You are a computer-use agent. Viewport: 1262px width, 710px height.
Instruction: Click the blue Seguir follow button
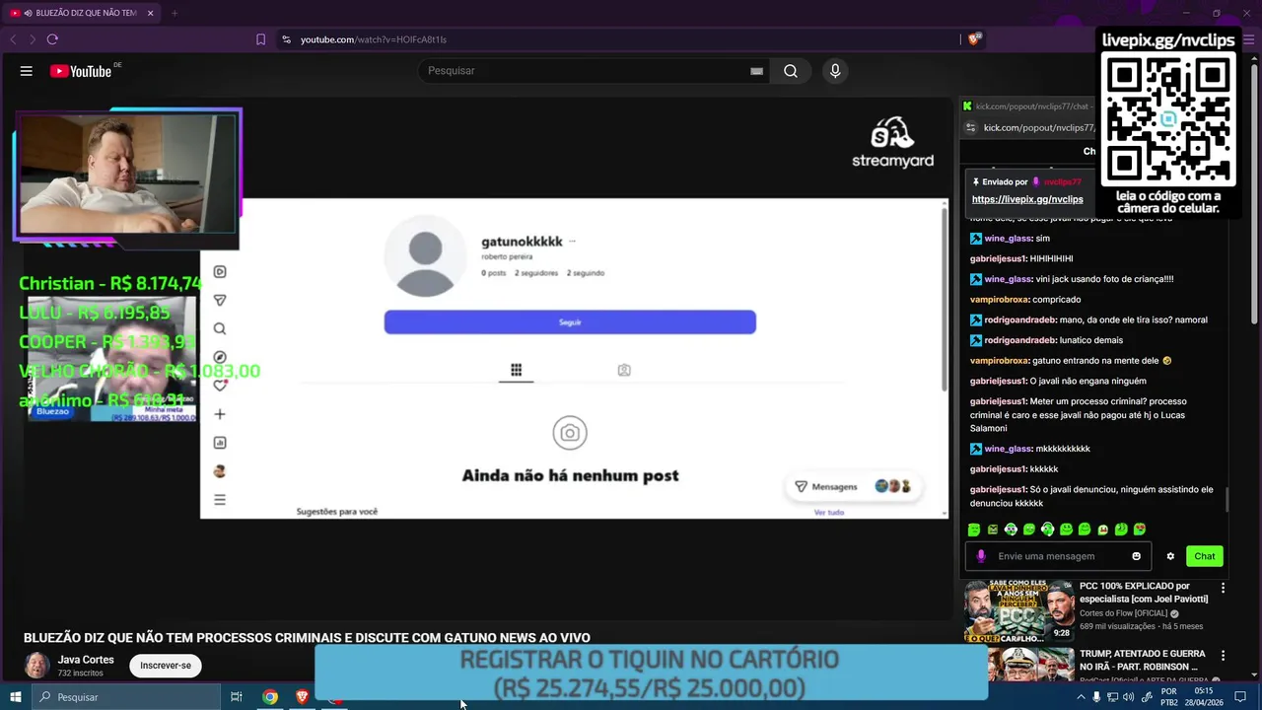(x=570, y=322)
